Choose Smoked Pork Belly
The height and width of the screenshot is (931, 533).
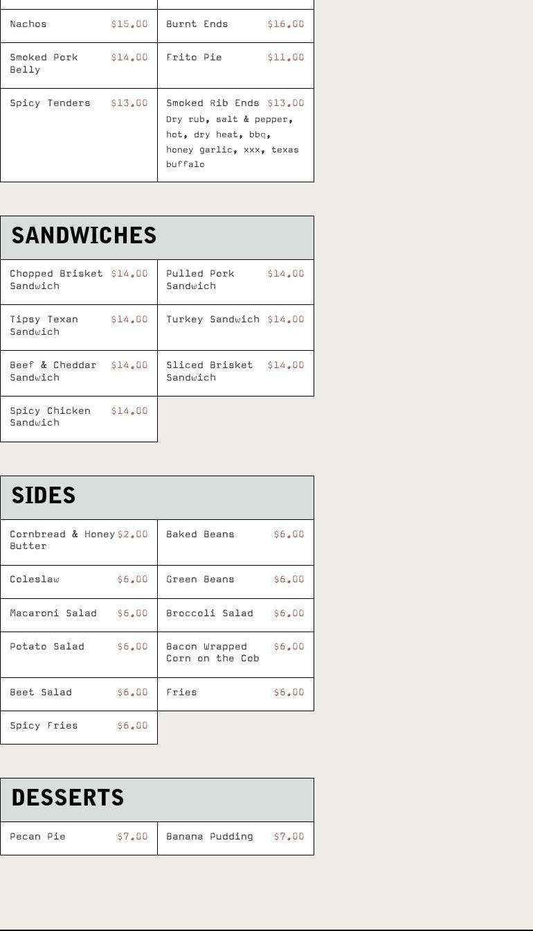tap(44, 63)
